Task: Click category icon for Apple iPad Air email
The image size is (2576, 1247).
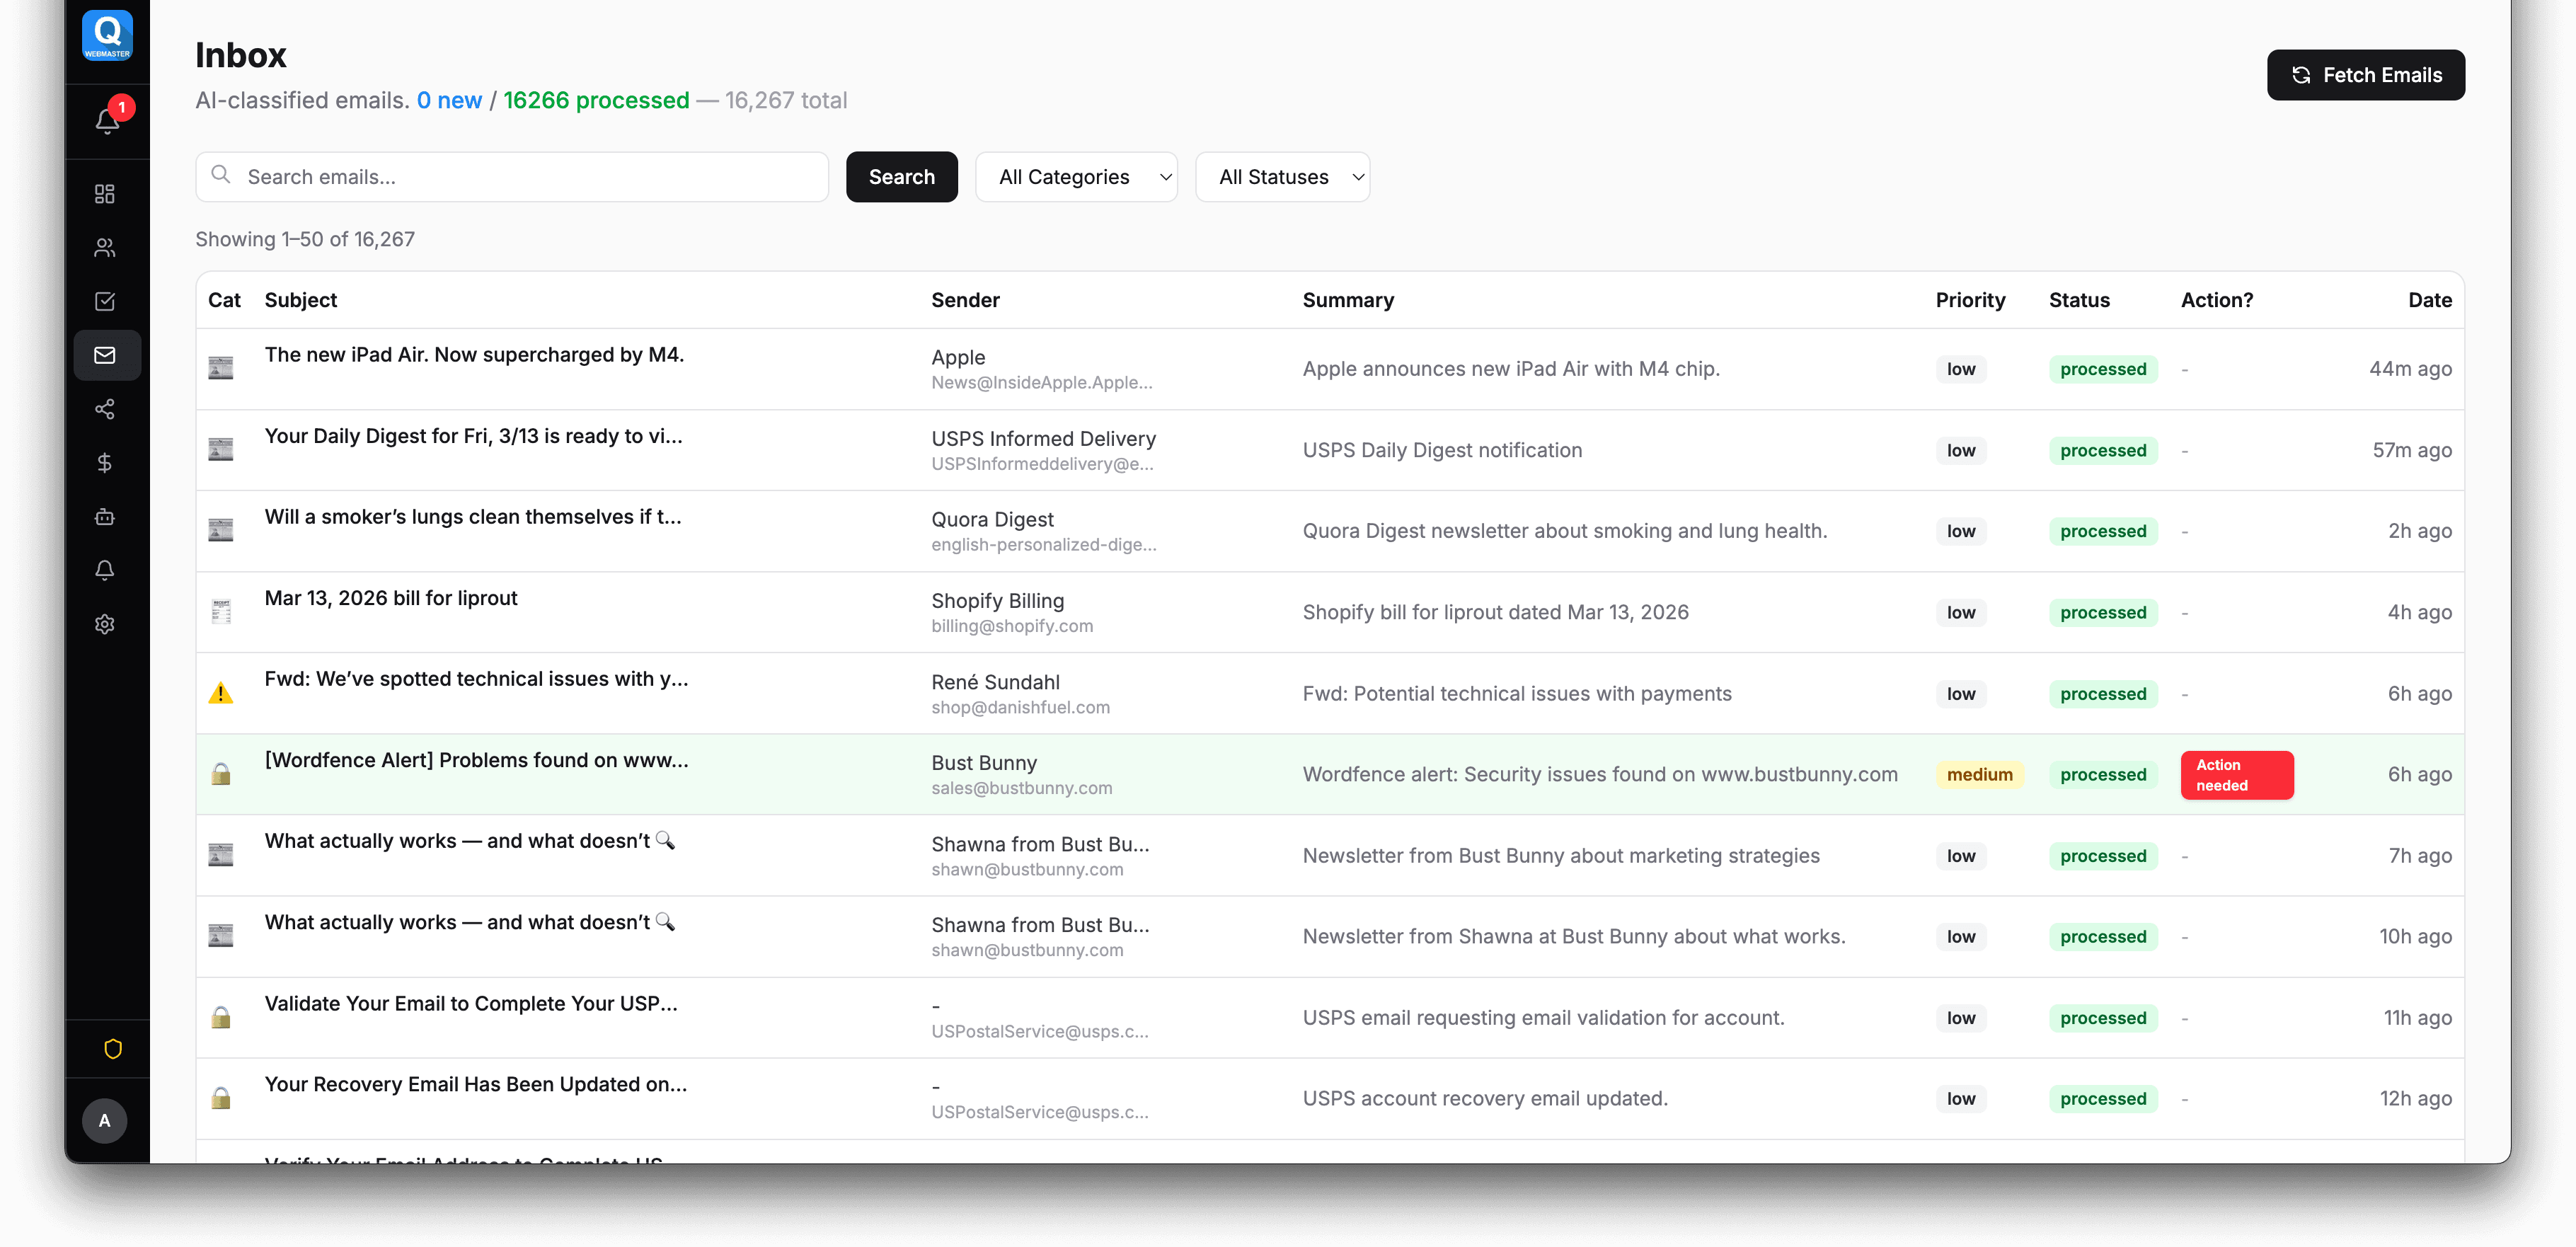Action: pos(221,368)
